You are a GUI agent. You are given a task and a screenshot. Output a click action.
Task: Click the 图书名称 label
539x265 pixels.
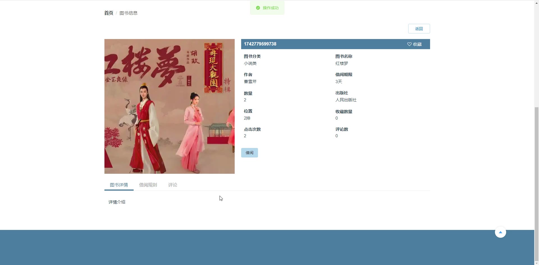coord(344,56)
